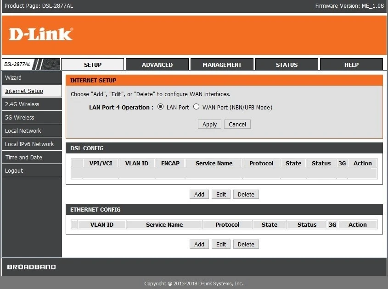The width and height of the screenshot is (388, 289).
Task: Click the VPI/VCI column header
Action: point(101,164)
